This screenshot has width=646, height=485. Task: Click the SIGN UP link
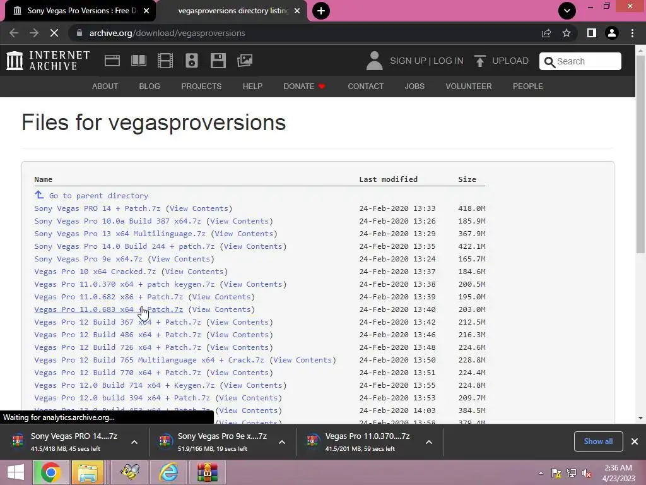[x=408, y=61]
